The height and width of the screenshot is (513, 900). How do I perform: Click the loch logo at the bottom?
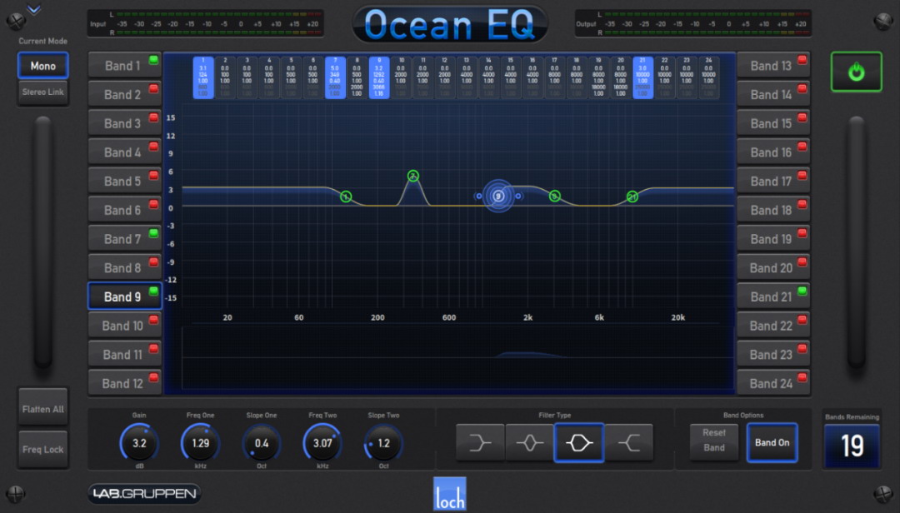[x=450, y=494]
